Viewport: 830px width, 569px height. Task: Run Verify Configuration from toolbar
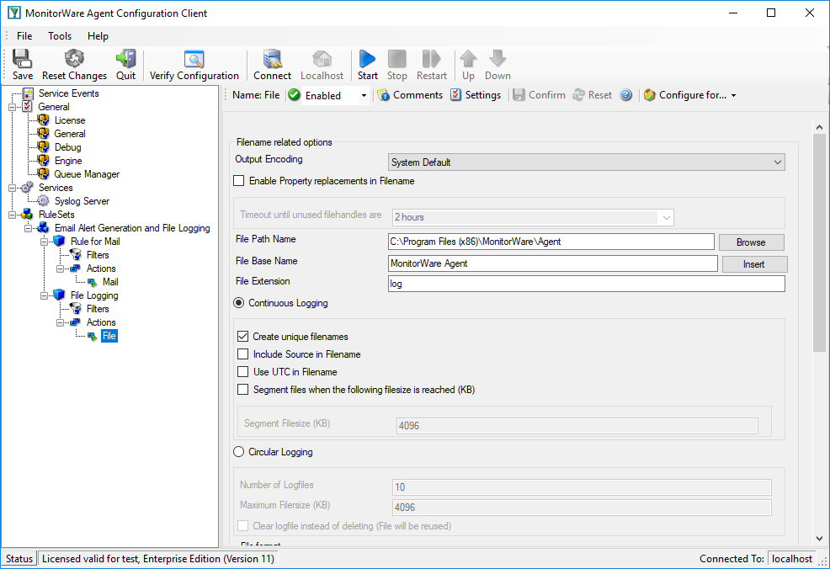194,58
